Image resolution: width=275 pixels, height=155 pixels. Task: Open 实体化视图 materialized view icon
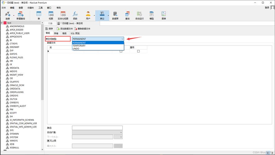pos(63,14)
